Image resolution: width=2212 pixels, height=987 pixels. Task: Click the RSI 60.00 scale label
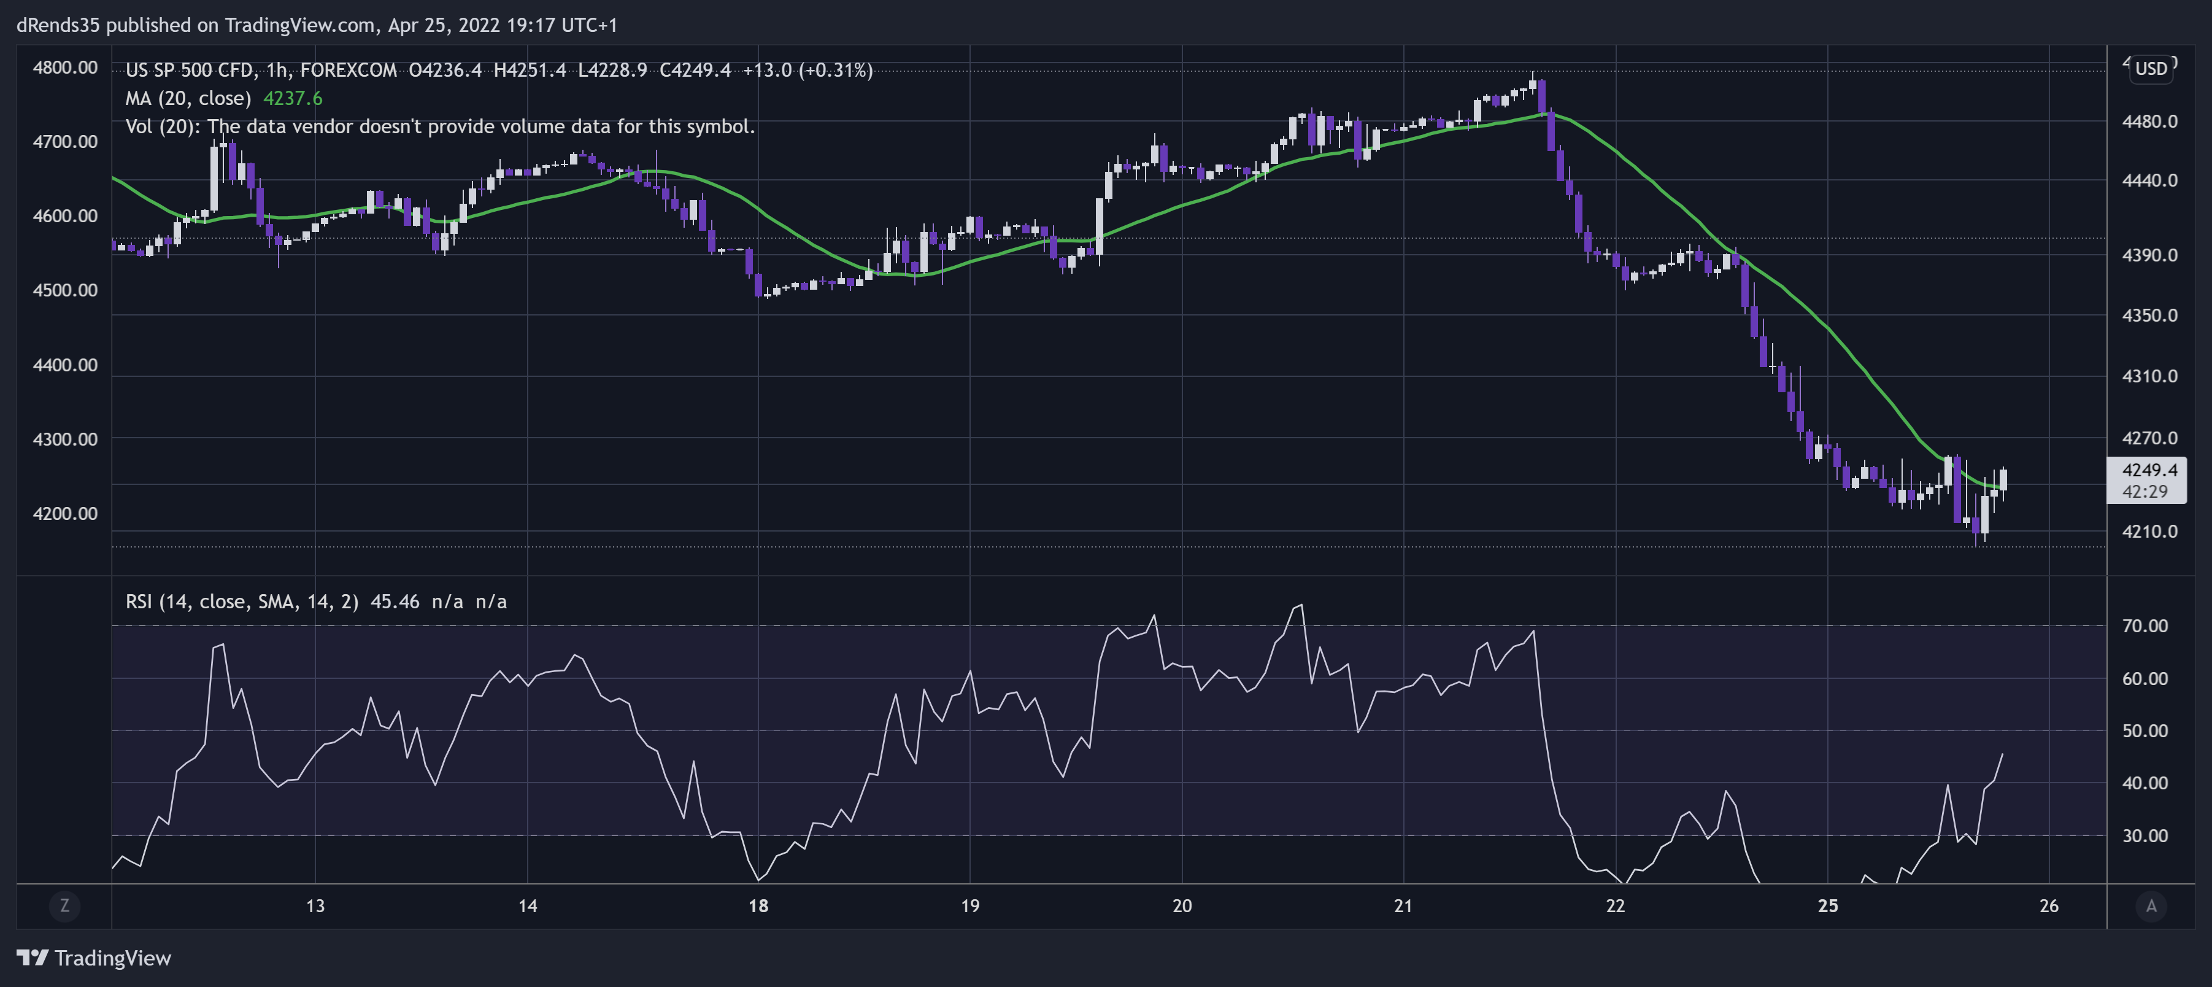coord(2145,679)
